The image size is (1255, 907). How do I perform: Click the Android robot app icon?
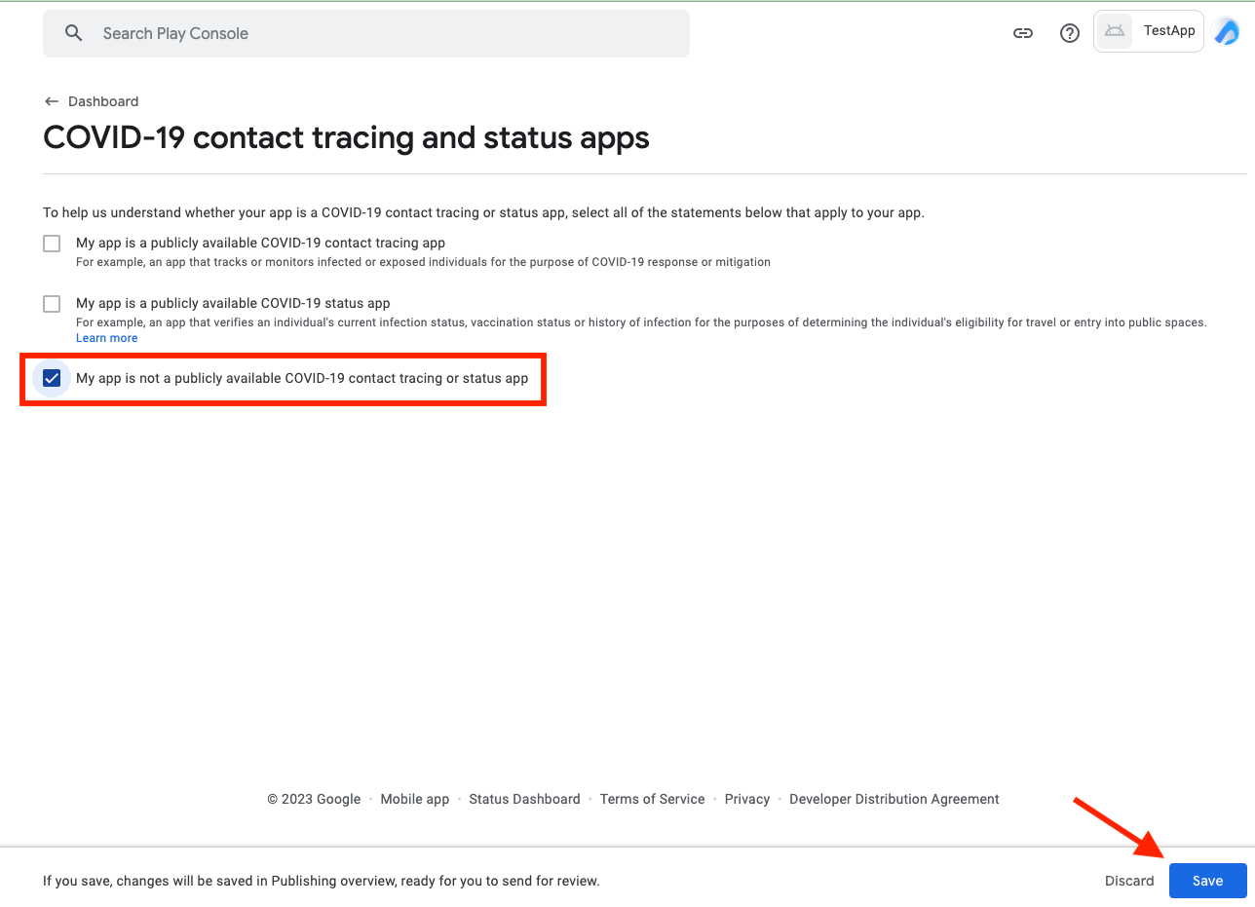click(x=1115, y=31)
